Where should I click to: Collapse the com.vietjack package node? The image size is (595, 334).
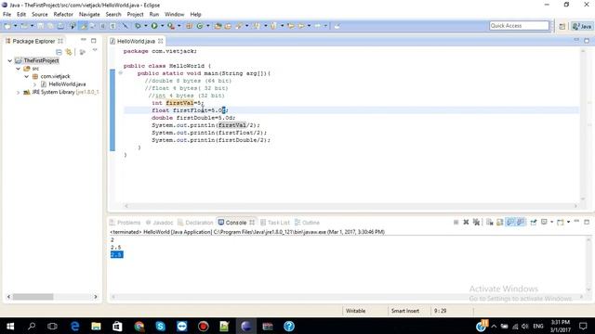click(x=26, y=76)
